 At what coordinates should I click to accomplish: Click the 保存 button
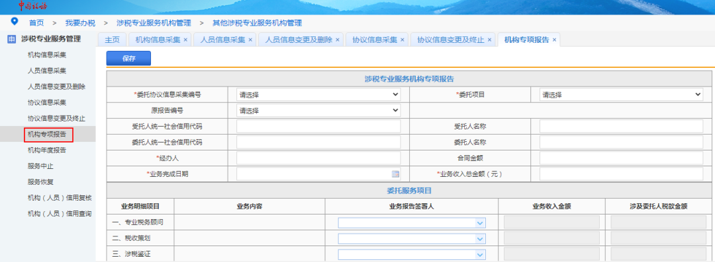click(x=128, y=58)
